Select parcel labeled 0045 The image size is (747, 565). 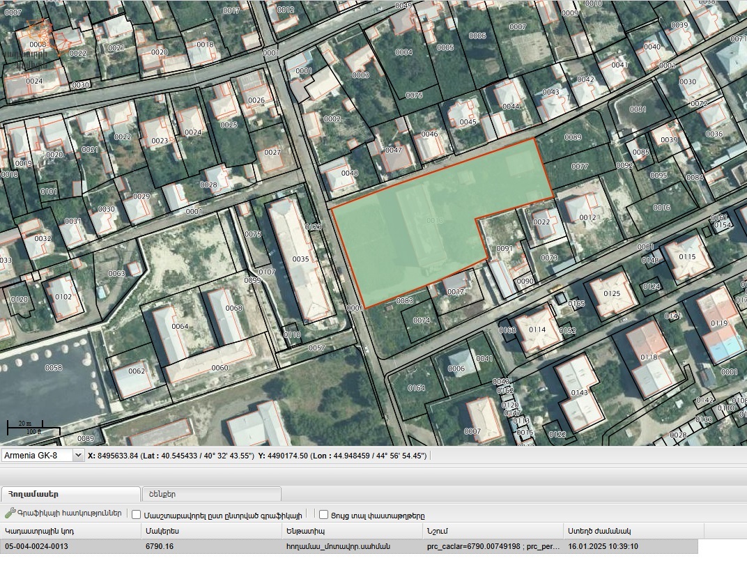coord(468,122)
